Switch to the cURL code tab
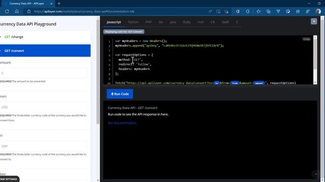The image size is (325, 182). click(201, 22)
